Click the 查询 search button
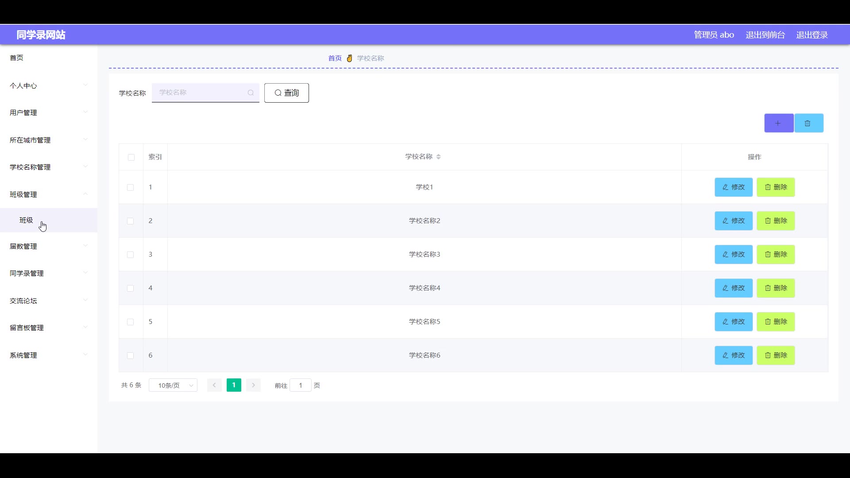Viewport: 850px width, 478px height. (286, 93)
